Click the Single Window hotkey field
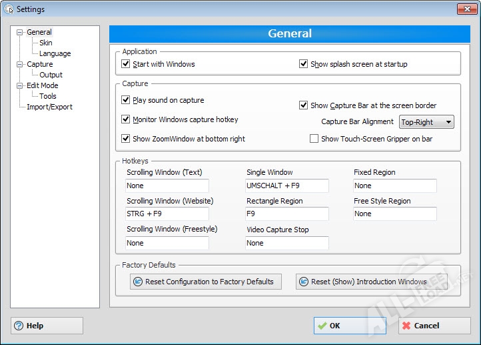The image size is (481, 345). pyautogui.click(x=287, y=186)
